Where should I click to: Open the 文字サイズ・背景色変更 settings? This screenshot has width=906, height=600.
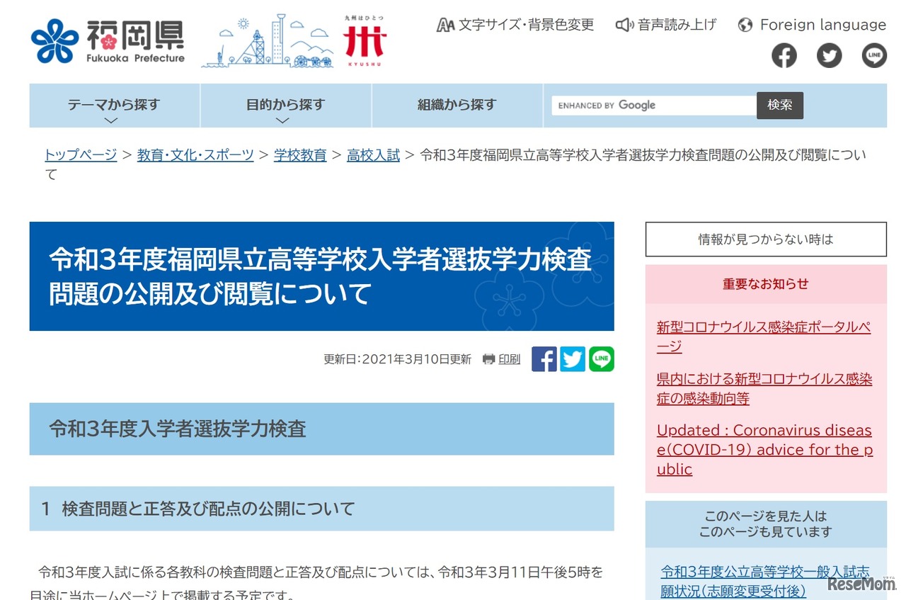515,24
